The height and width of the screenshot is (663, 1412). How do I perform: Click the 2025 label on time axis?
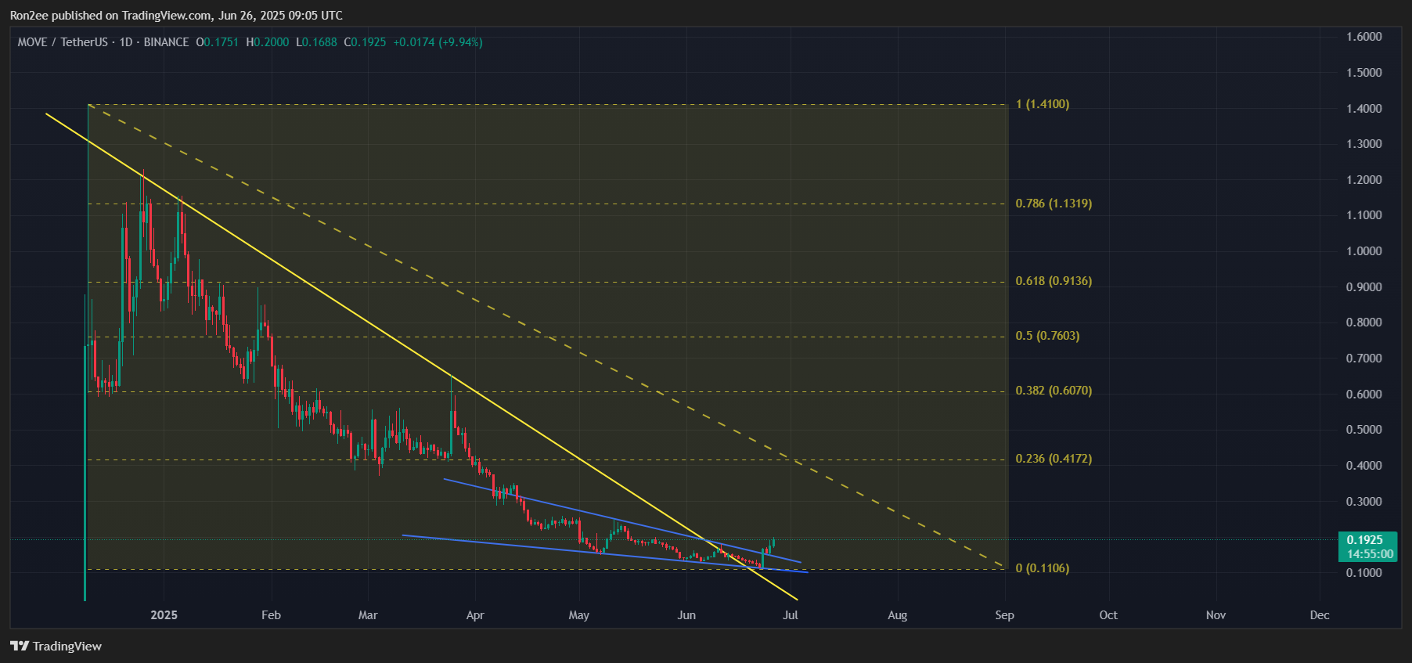[164, 615]
